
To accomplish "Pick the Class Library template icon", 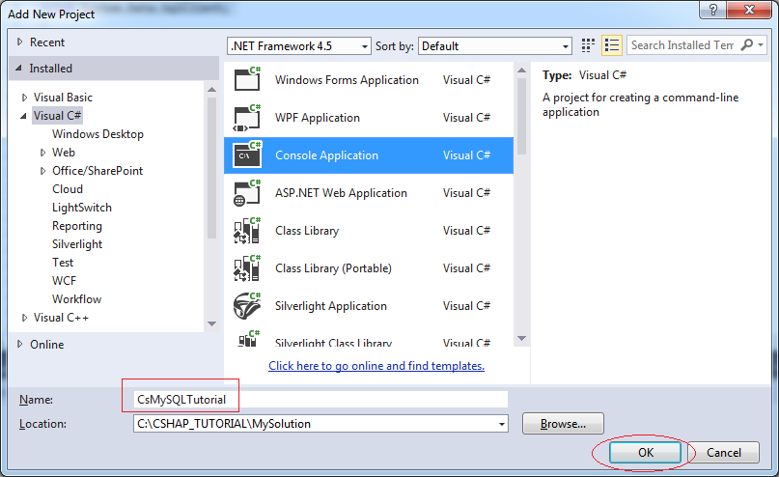I will tap(247, 231).
